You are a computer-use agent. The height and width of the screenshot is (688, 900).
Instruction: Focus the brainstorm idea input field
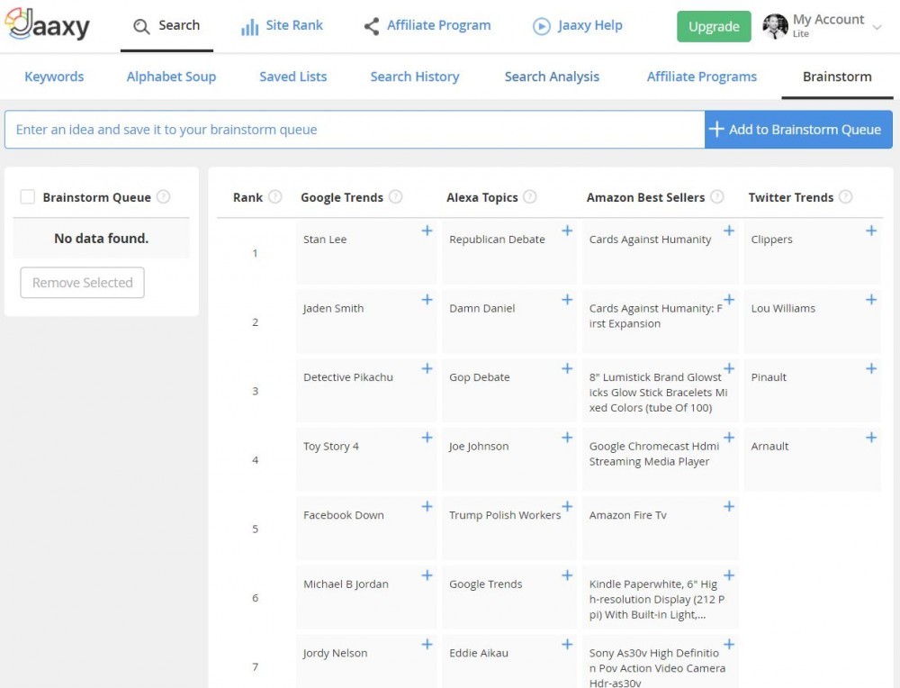click(x=355, y=129)
